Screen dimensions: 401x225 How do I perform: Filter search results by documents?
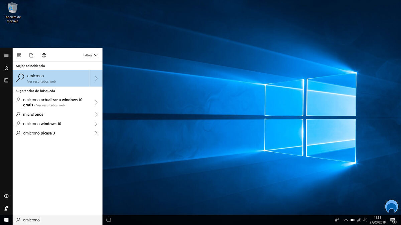(x=31, y=55)
